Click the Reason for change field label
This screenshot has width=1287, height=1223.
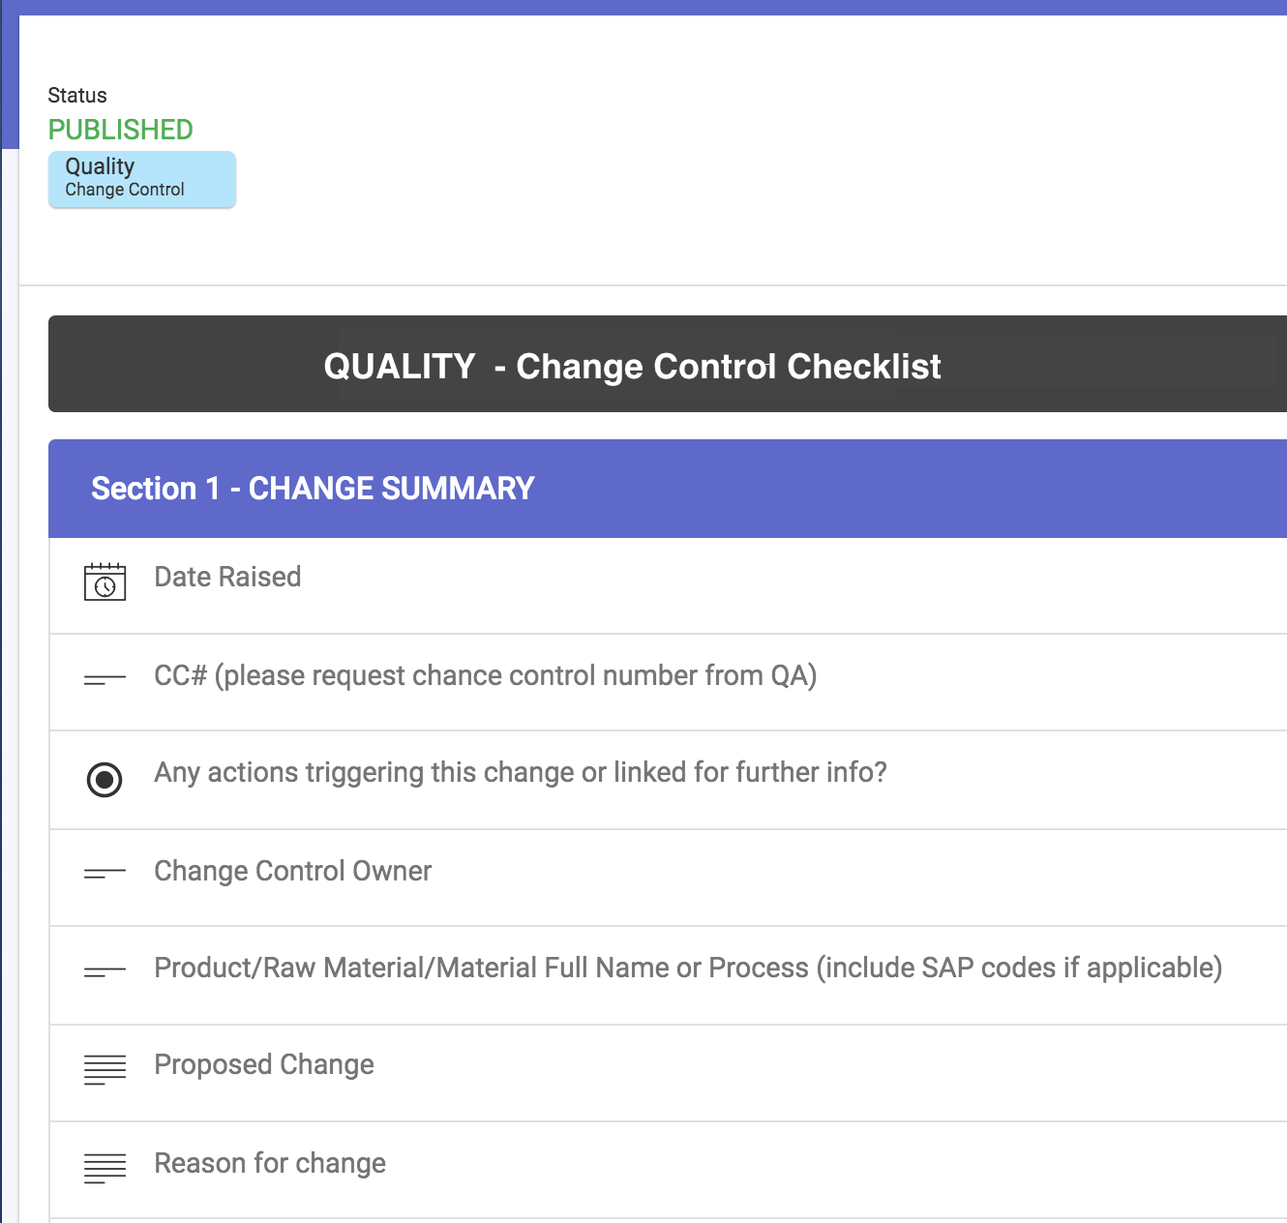270,1163
